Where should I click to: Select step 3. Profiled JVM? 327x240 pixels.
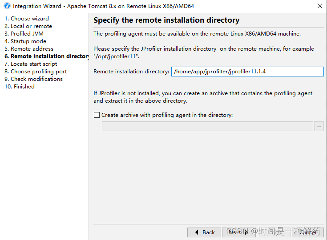tap(24, 33)
